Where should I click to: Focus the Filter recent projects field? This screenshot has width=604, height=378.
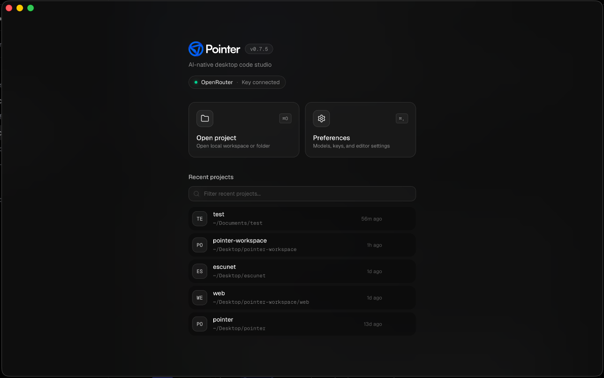pos(302,194)
